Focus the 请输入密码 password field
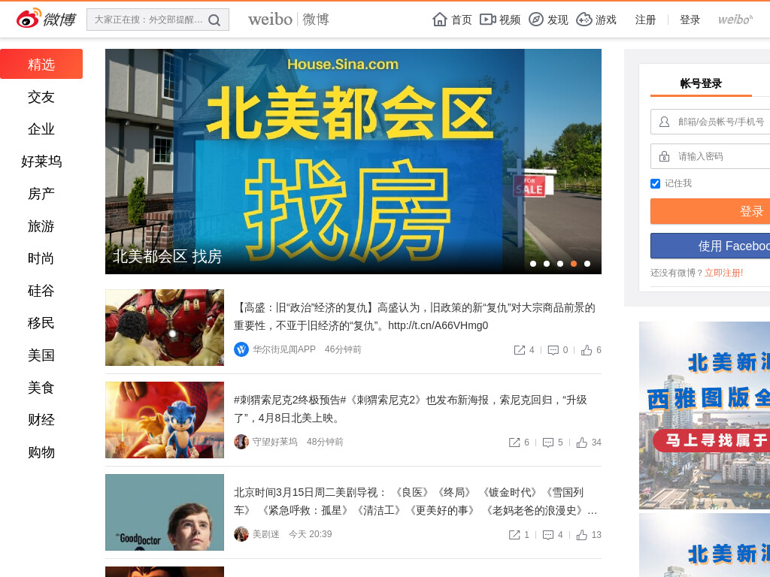 [x=710, y=156]
